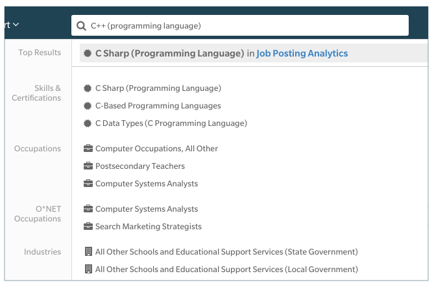Select Postsecondary Teachers occupation result
434x289 pixels.
point(139,166)
